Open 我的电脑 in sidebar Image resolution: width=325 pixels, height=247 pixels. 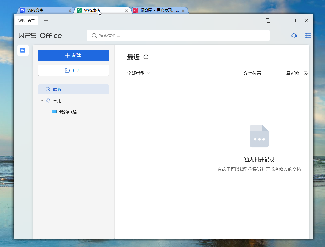64,112
